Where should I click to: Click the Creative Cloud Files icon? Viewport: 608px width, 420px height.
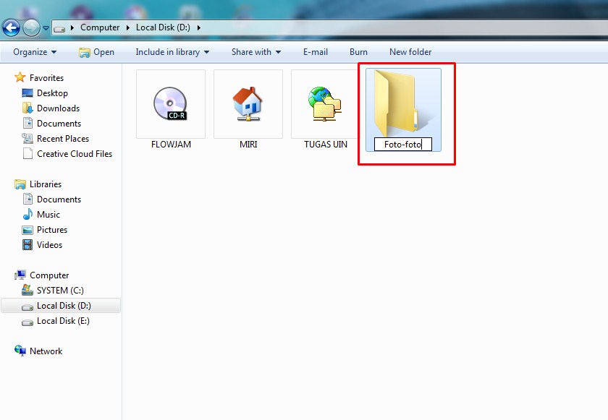28,154
